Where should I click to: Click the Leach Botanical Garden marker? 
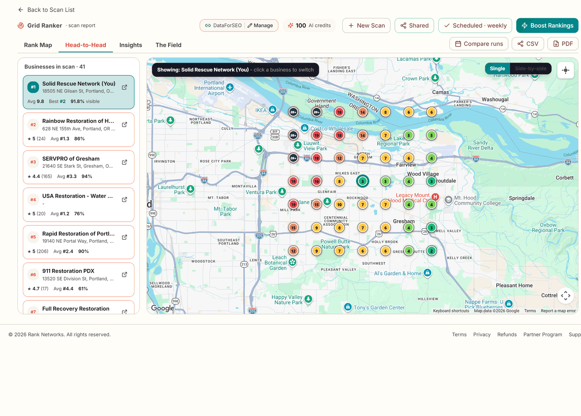point(293,262)
